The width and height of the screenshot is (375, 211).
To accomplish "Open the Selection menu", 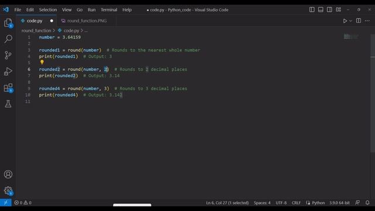I will tap(48, 10).
